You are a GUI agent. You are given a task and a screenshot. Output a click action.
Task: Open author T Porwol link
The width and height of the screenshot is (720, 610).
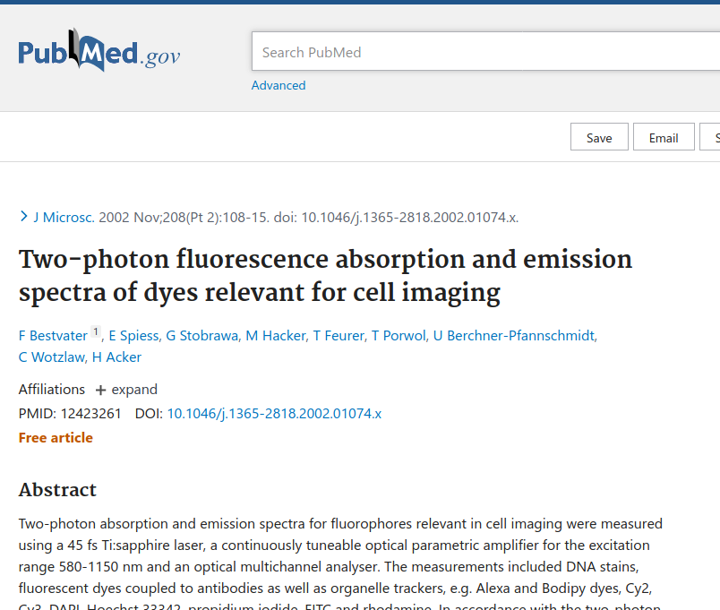(399, 336)
